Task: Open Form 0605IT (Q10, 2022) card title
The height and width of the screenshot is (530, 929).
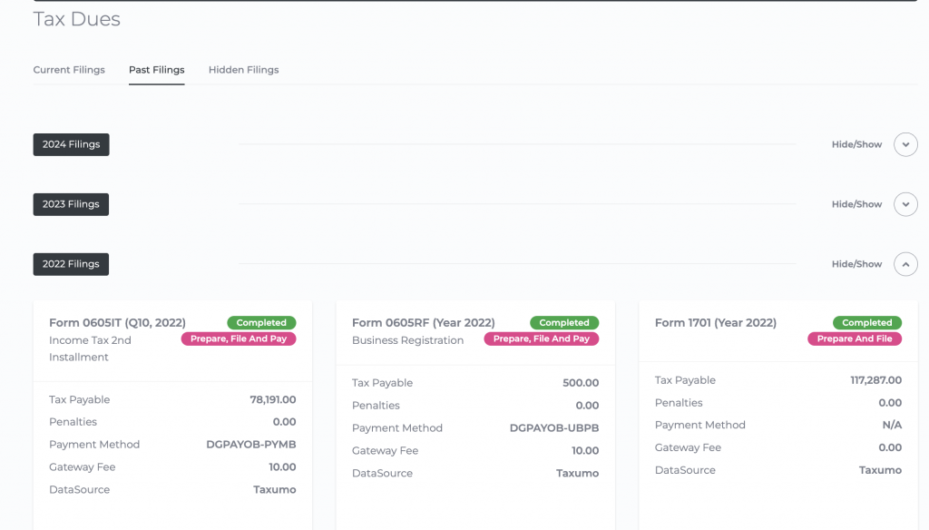Action: click(117, 323)
